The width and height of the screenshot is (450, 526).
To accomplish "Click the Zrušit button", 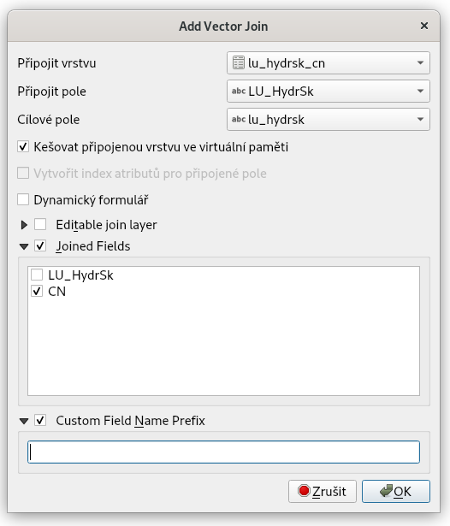I will pos(323,491).
